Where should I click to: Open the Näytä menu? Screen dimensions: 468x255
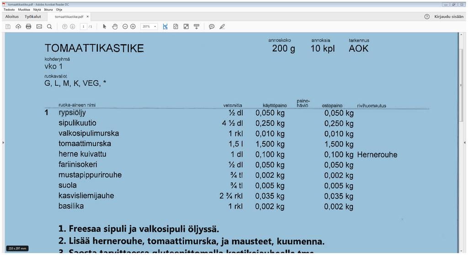click(x=37, y=10)
